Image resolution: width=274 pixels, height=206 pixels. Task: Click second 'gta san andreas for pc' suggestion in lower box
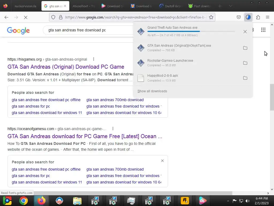coord(31,176)
